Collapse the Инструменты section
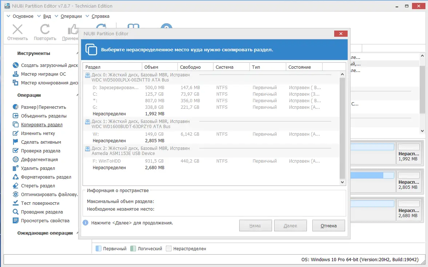Image resolution: width=428 pixels, height=267 pixels. point(77,53)
